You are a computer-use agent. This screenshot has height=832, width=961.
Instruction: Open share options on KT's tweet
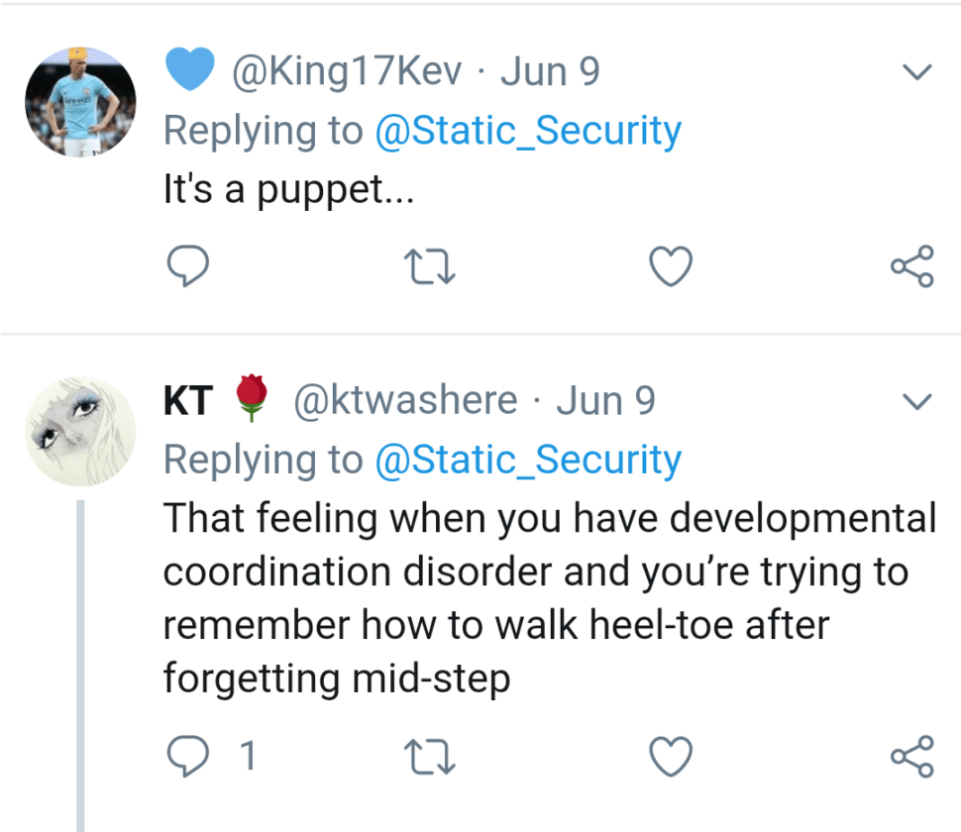[x=911, y=757]
